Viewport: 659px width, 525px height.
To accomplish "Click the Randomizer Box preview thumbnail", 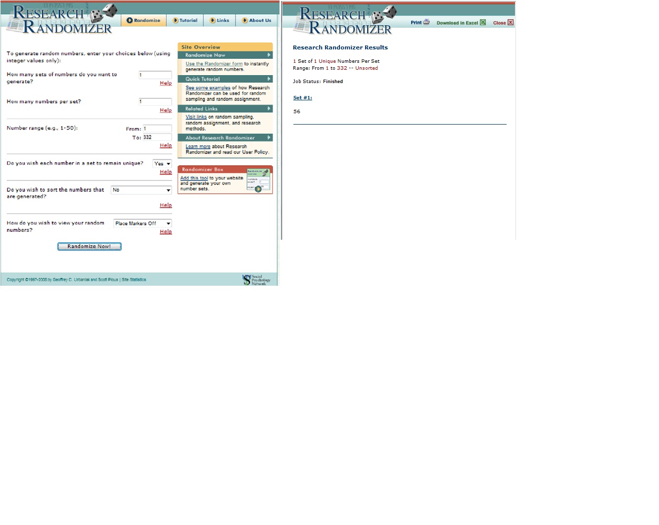I will coord(258,180).
